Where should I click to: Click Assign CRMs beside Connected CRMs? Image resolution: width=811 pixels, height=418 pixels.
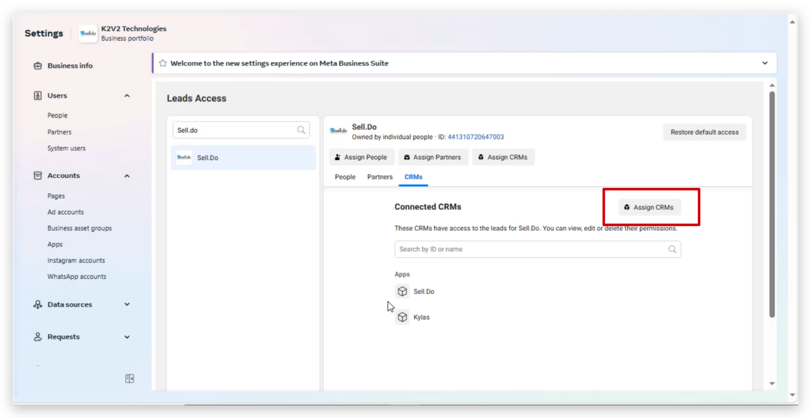pos(649,207)
